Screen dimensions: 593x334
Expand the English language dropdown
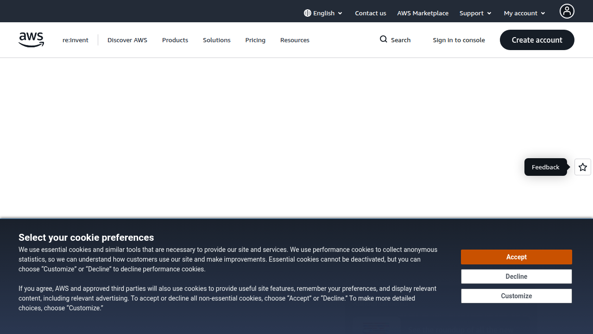click(323, 13)
